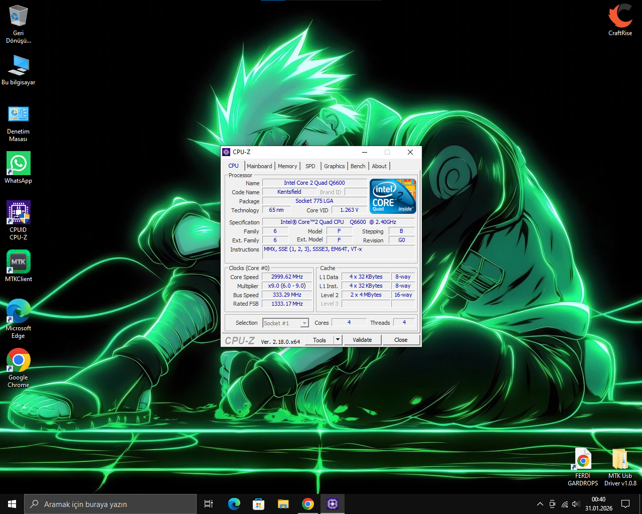Click the Close button in CPU-Z
This screenshot has height=514, width=642.
coord(401,340)
